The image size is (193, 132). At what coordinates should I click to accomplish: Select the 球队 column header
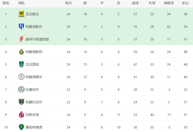[22, 3]
